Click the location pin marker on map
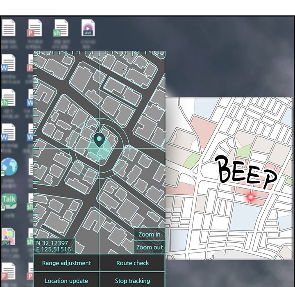This screenshot has height=287, width=295. (x=99, y=140)
